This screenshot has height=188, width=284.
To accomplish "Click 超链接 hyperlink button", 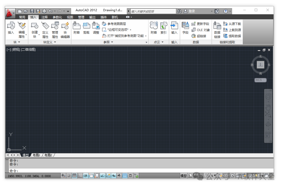I will 199,36.
